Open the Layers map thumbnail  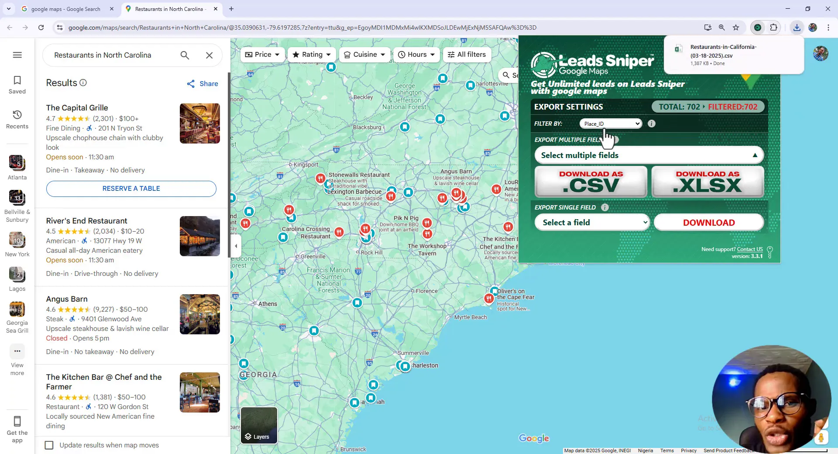[x=259, y=425]
